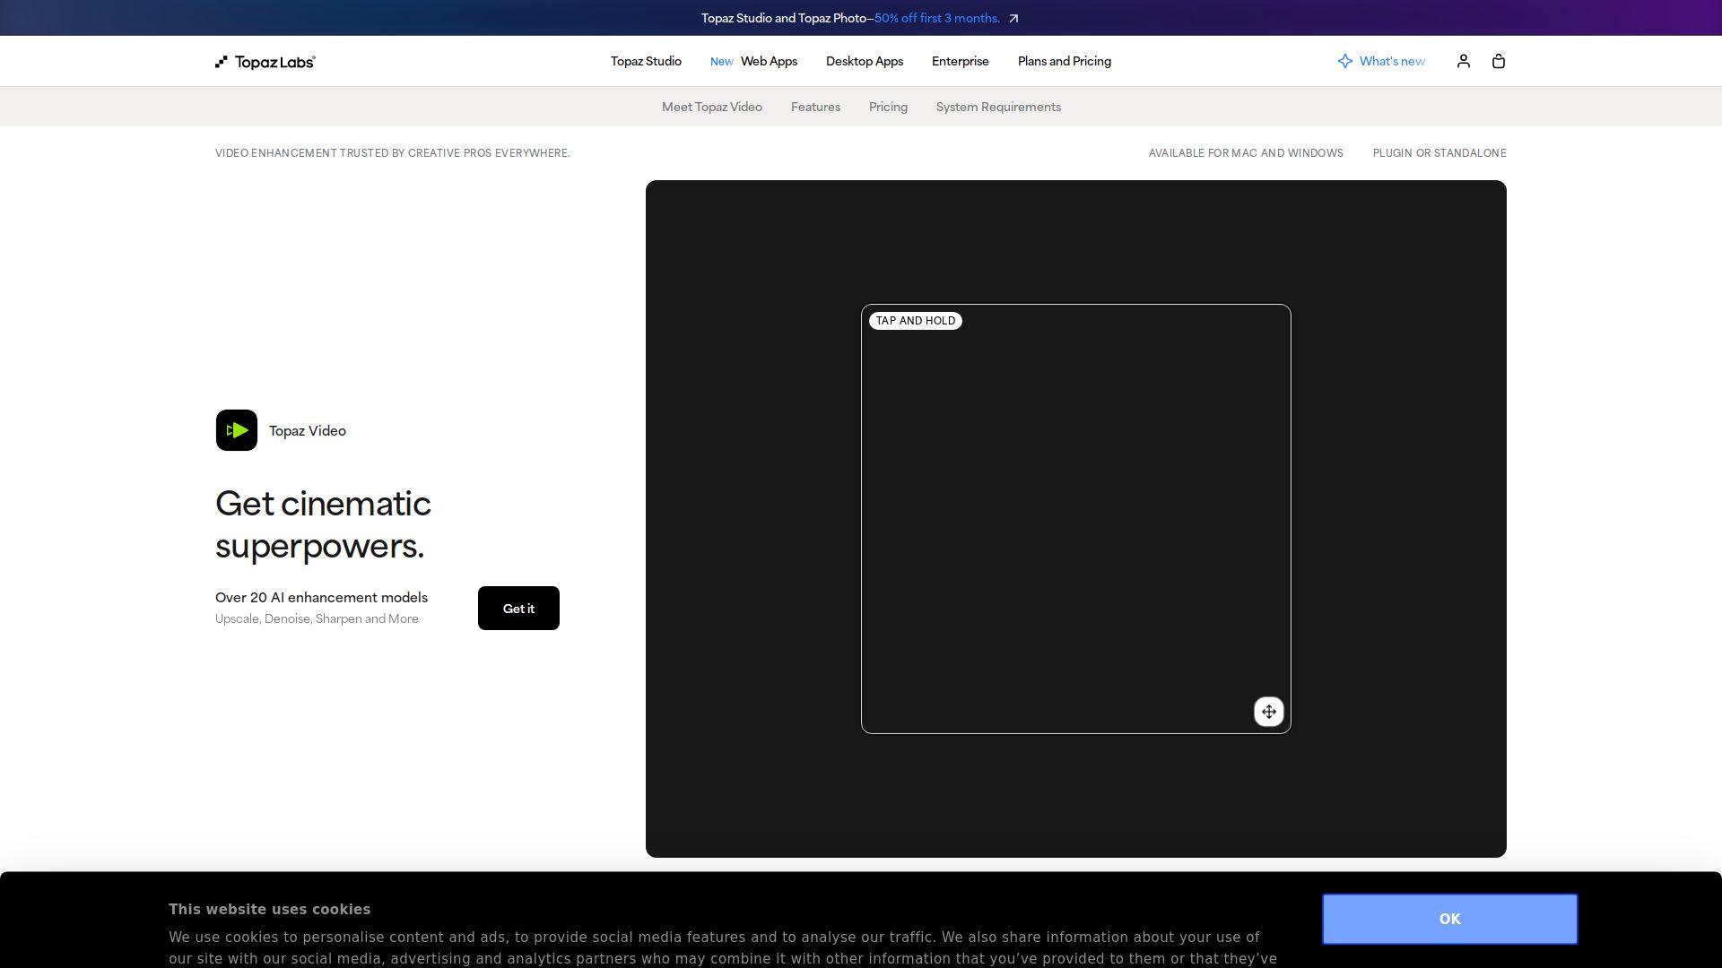This screenshot has height=968, width=1722.
Task: Click the video comparison preview frame
Action: coord(1076,519)
